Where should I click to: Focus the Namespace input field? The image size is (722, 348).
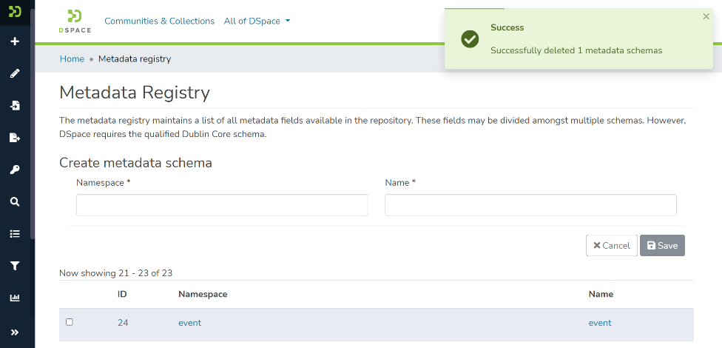tap(222, 205)
